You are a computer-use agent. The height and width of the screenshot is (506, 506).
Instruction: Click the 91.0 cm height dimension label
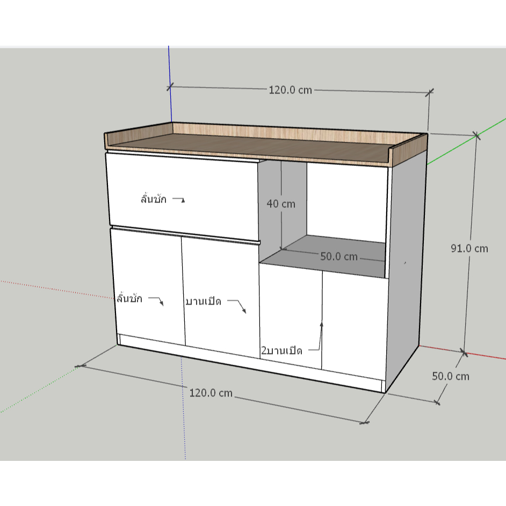tap(469, 248)
